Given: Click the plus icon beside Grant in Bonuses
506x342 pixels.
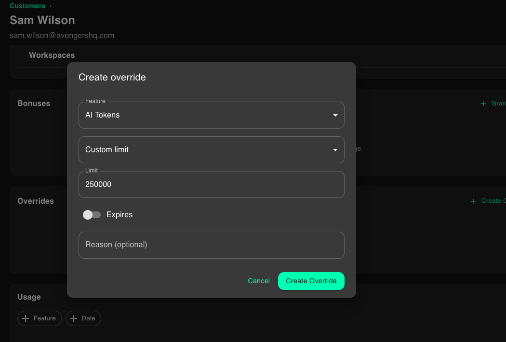Looking at the screenshot, I should pyautogui.click(x=482, y=103).
